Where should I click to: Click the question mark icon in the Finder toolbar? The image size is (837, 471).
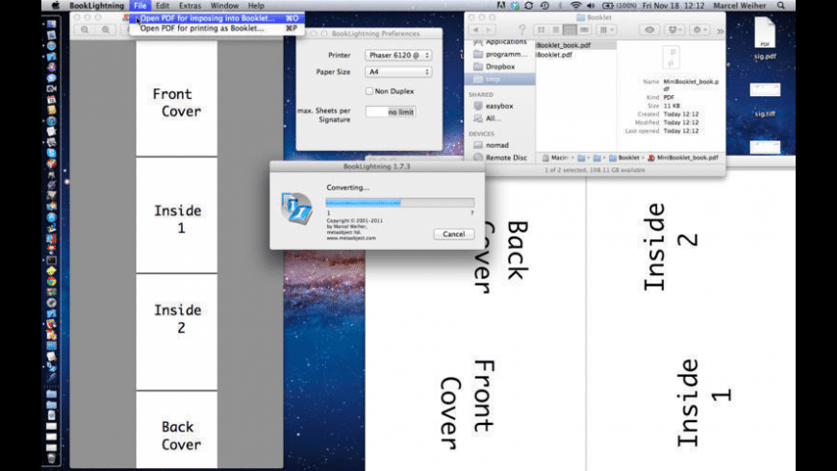click(521, 30)
